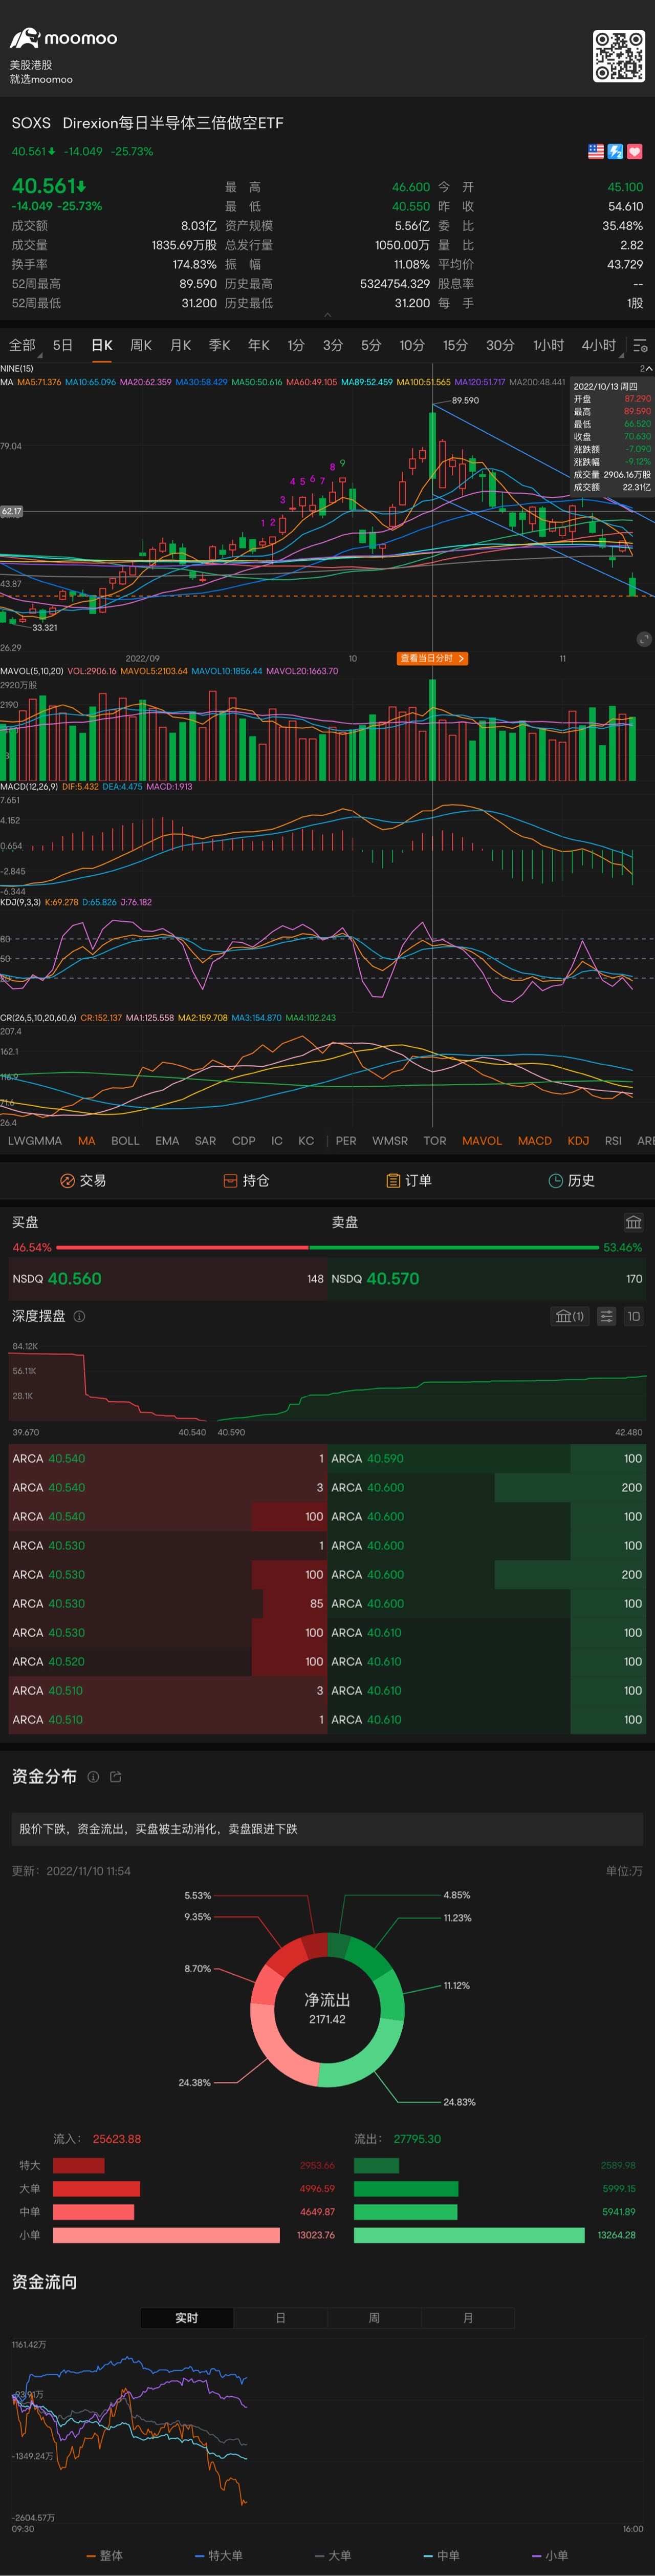
Task: Collapse the quote details with the small chevron
Action: point(327,315)
